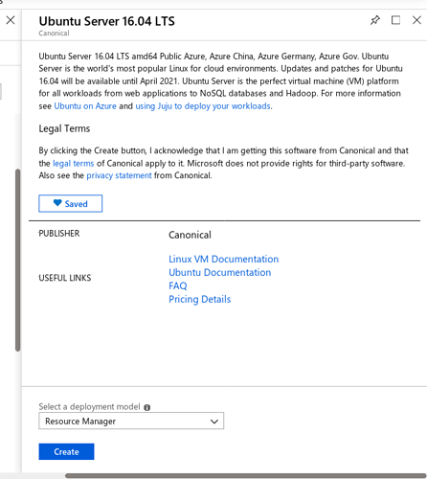Viewport: 427px width, 479px height.
Task: Close the left panel with X
Action: [x=11, y=20]
